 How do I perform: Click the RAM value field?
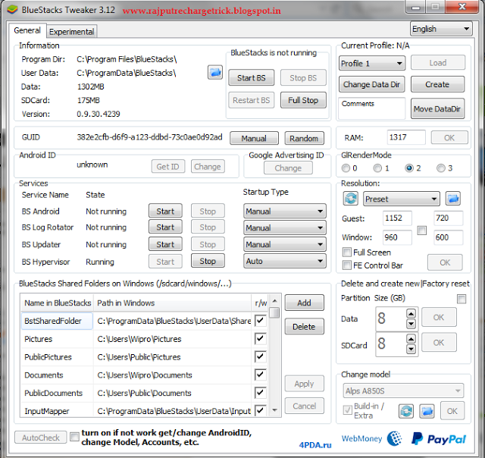[x=406, y=137]
